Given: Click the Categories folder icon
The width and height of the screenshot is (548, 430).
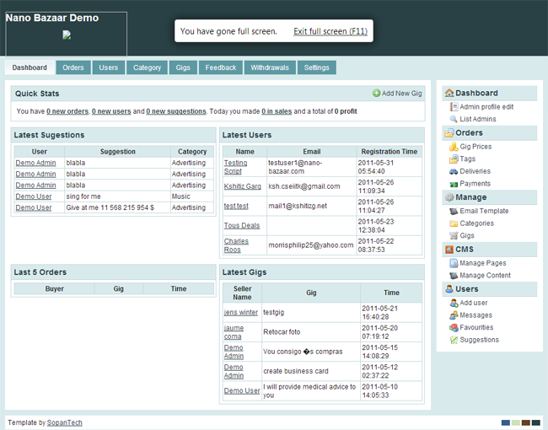Looking at the screenshot, I should tap(454, 223).
